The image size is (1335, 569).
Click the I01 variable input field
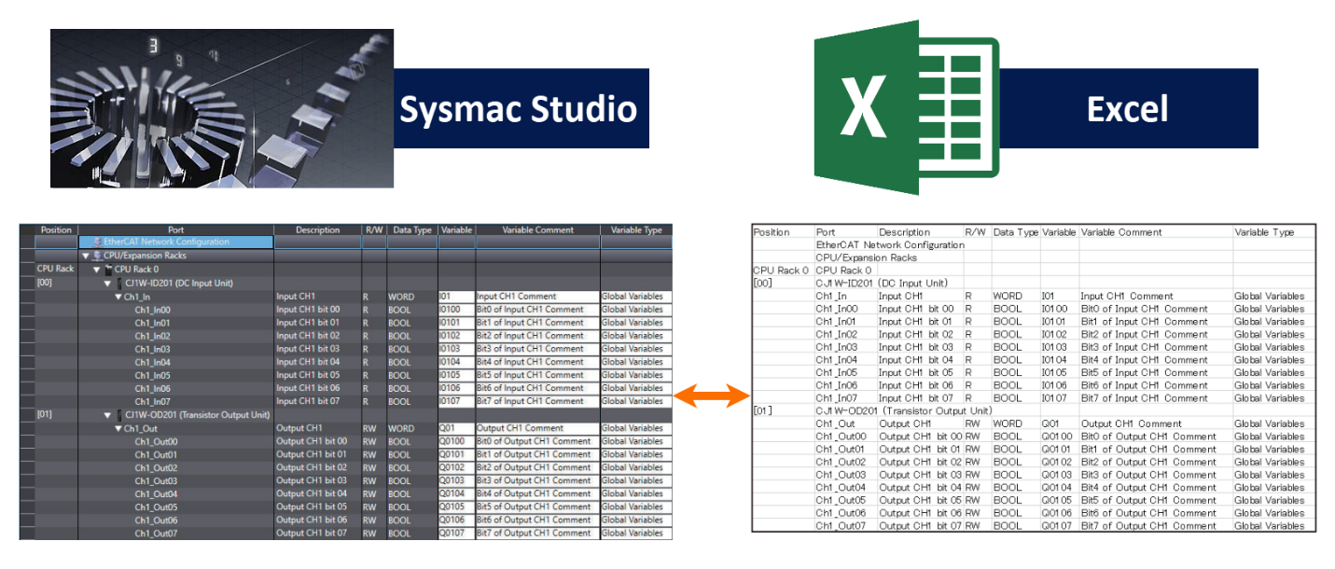pyautogui.click(x=456, y=296)
